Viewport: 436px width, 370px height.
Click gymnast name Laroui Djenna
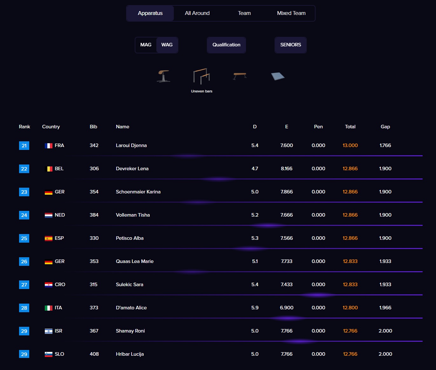click(x=131, y=145)
